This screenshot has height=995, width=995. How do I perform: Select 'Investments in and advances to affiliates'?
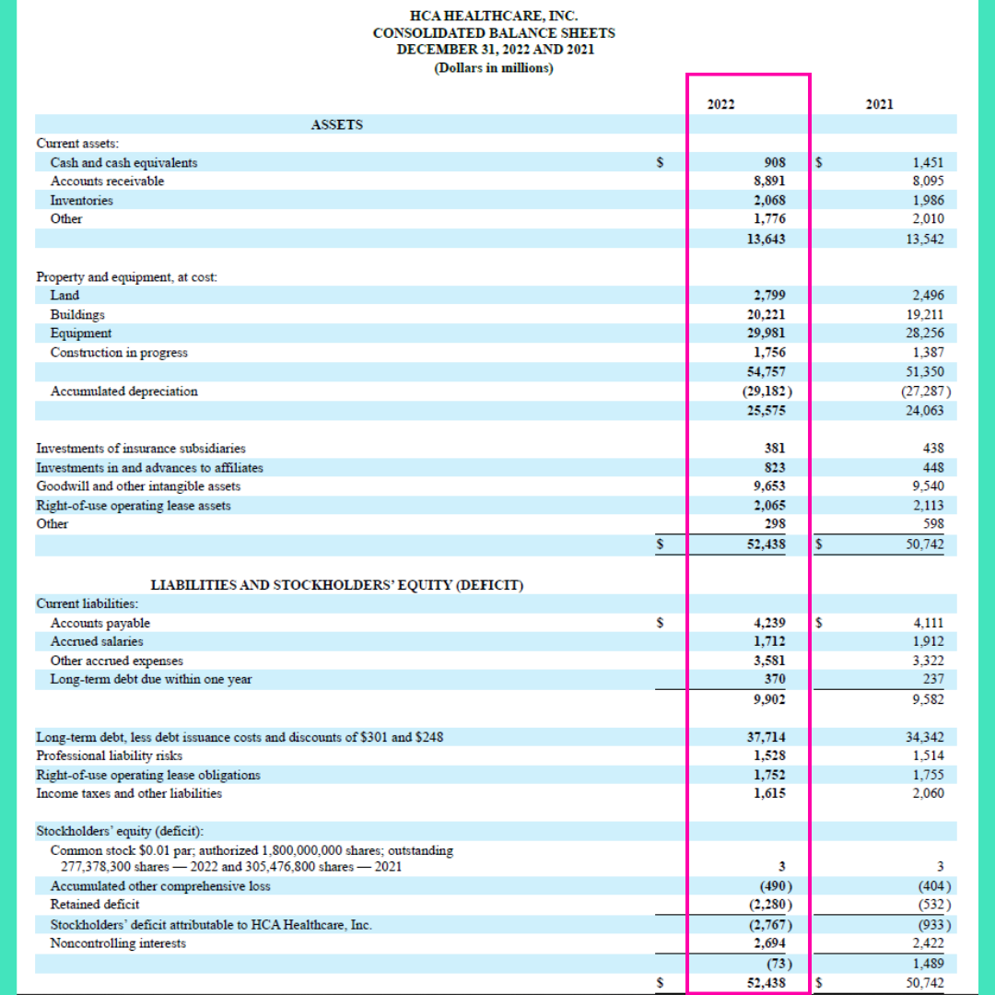coord(150,468)
